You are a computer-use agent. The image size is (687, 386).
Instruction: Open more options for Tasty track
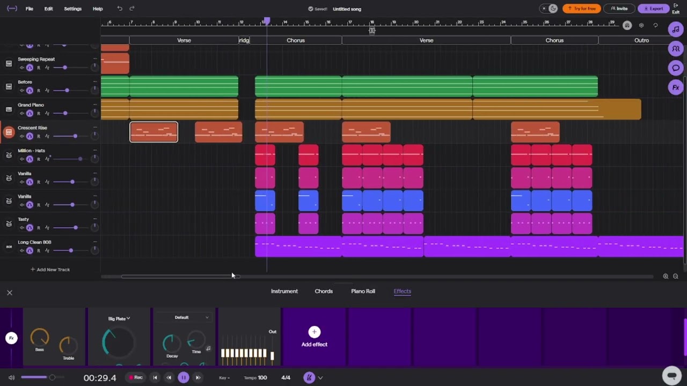point(95,219)
